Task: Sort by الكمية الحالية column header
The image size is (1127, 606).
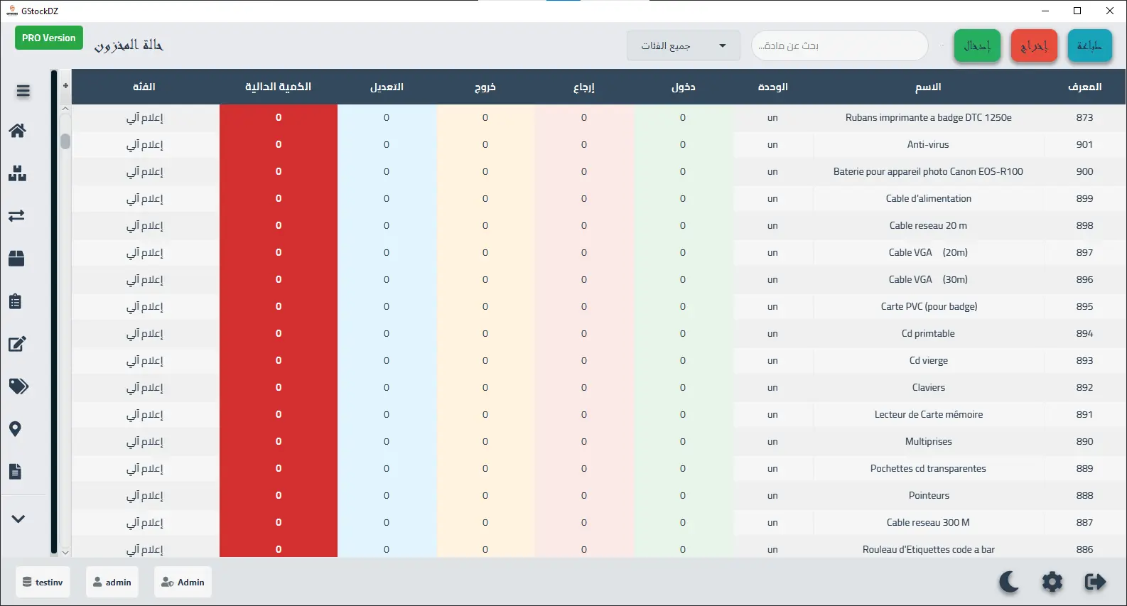Action: 278,87
